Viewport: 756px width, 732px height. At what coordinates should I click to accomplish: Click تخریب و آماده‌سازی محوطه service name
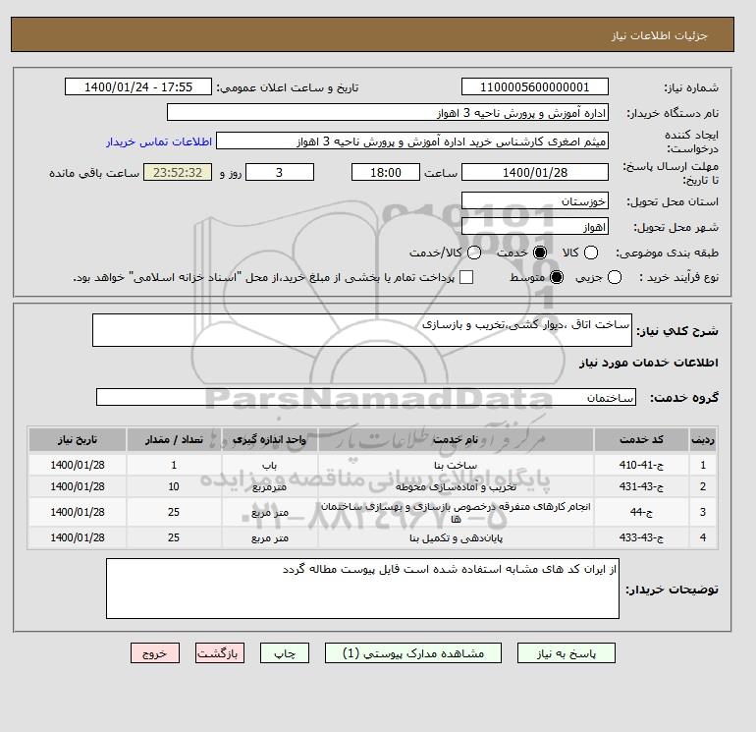tap(456, 487)
